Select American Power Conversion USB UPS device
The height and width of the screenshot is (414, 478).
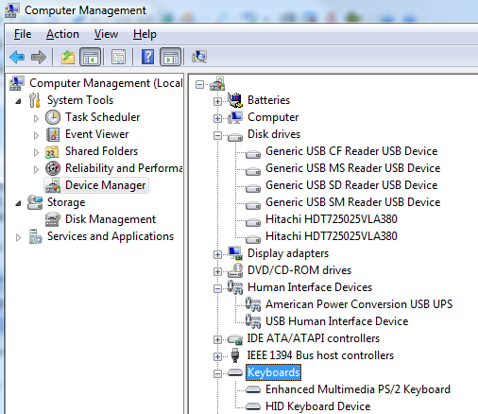click(x=359, y=304)
